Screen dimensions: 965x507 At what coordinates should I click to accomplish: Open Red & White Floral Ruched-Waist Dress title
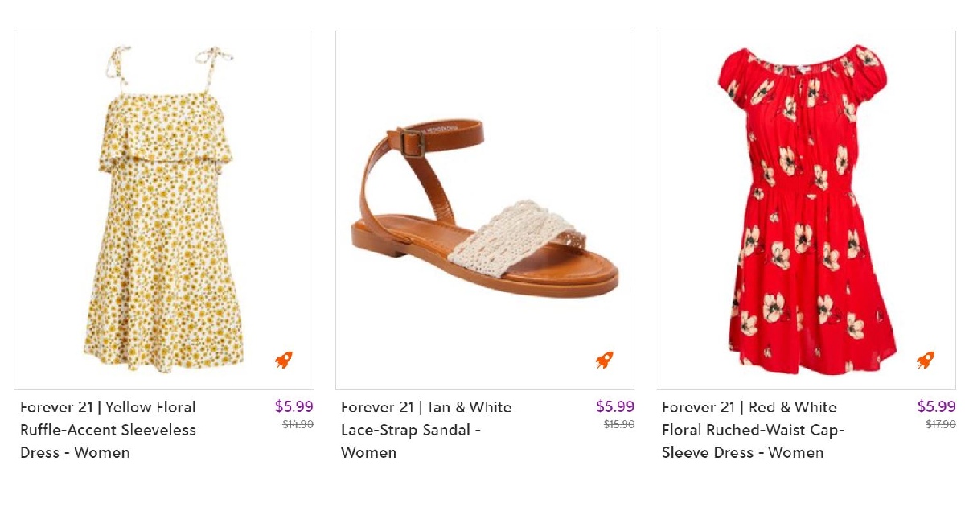753,430
